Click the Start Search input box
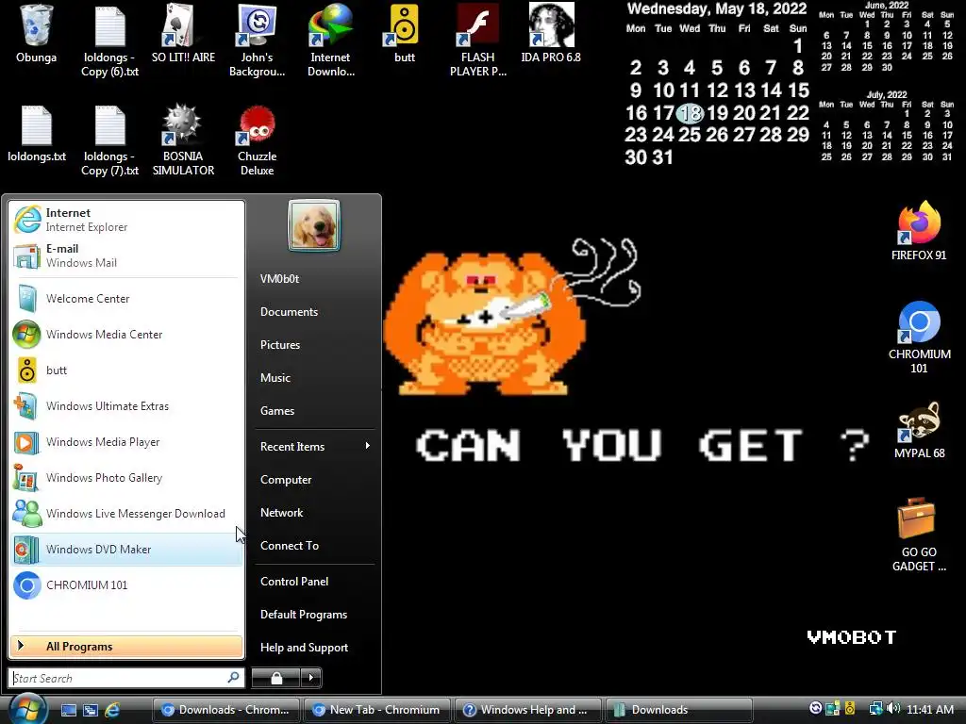Image resolution: width=966 pixels, height=724 pixels. coord(126,678)
